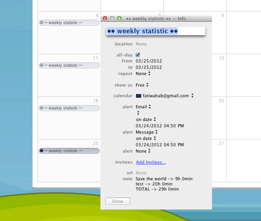Select weekly statistic event on day 25

pyautogui.click(x=69, y=151)
